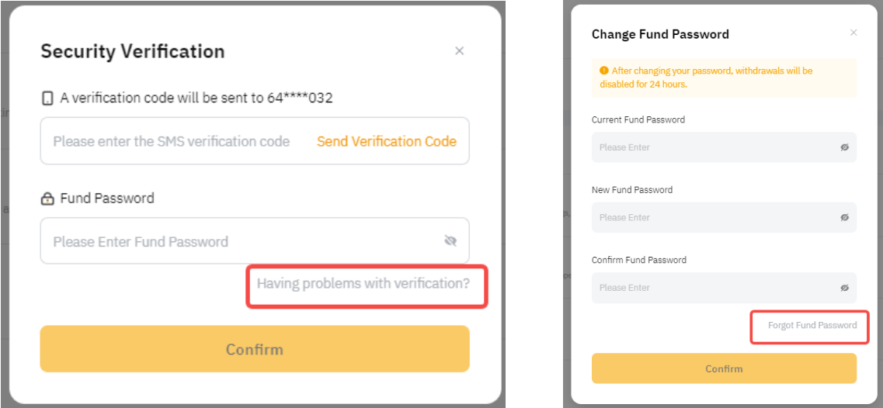Click Send Verification Code
883x408 pixels.
tap(386, 141)
